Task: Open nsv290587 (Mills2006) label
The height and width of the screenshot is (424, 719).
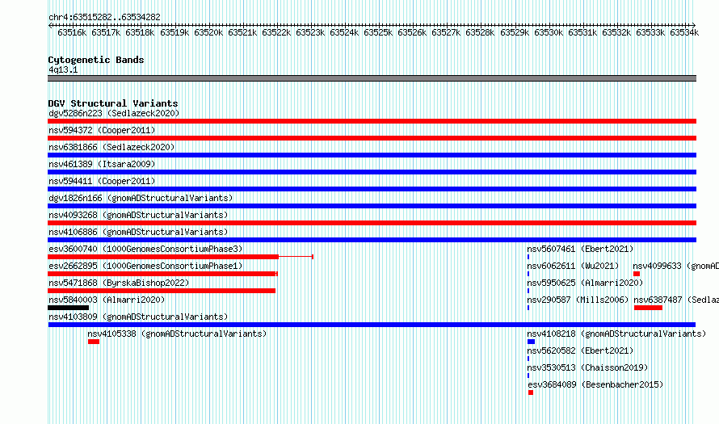Action: (x=578, y=300)
